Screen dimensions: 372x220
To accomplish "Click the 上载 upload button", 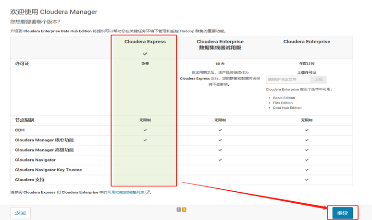I will [x=319, y=80].
